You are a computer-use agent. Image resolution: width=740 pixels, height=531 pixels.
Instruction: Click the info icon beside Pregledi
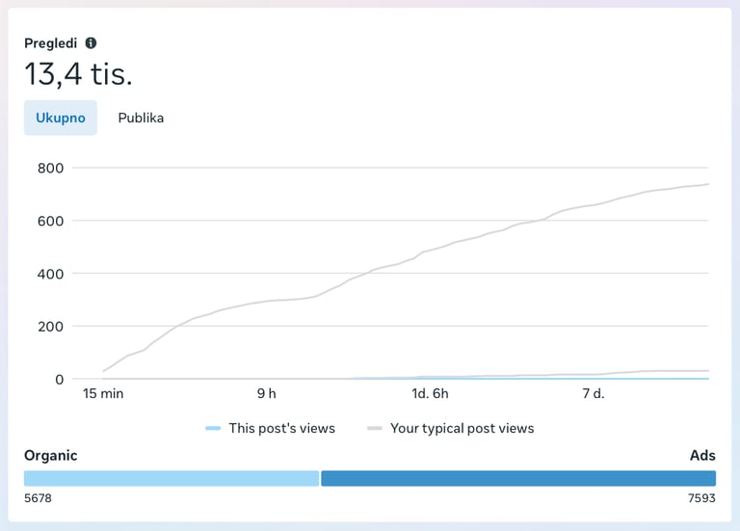click(91, 43)
